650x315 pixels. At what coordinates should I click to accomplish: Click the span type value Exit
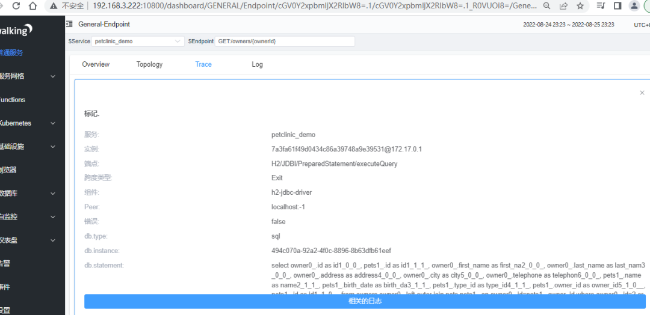(x=277, y=178)
